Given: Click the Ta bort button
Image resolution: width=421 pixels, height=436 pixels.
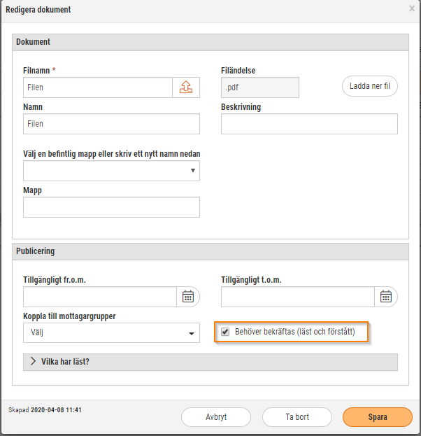Looking at the screenshot, I should pyautogui.click(x=297, y=417).
